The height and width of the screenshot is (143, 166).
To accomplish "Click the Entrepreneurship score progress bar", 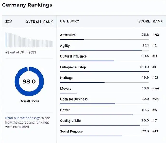I will coord(104,71).
